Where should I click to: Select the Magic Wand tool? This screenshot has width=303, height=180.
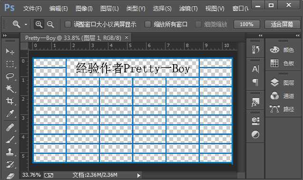pyautogui.click(x=10, y=88)
